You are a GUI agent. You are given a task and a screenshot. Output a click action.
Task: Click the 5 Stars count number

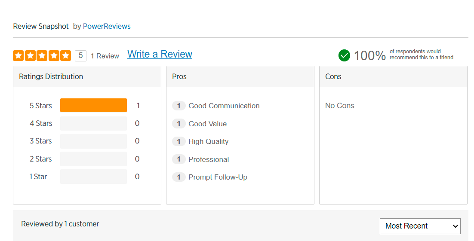(x=138, y=106)
